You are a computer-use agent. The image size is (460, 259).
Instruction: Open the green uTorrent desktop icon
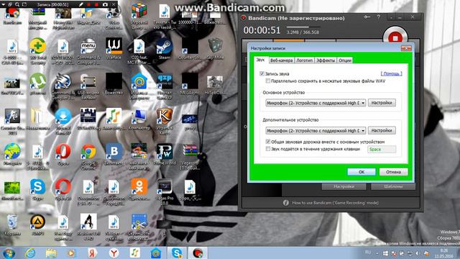coord(37,83)
